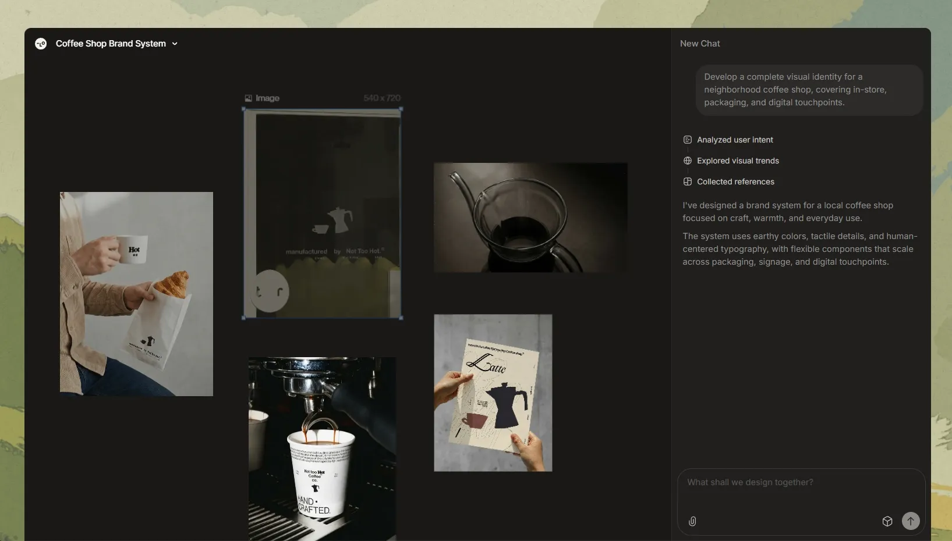The height and width of the screenshot is (541, 952).
Task: Click the user prompt message bubble
Action: click(x=809, y=90)
